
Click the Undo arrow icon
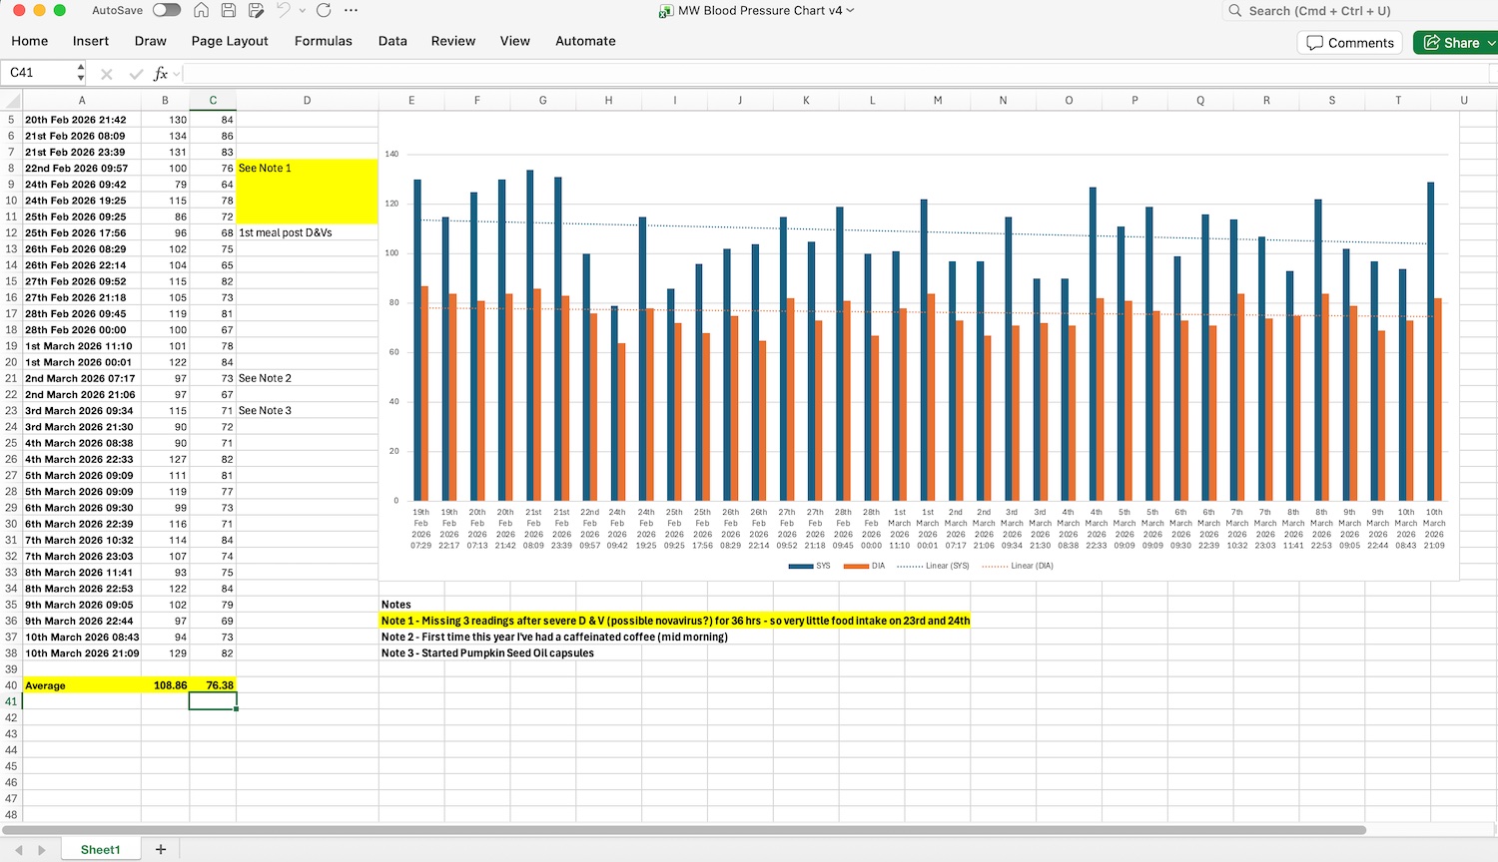point(284,10)
